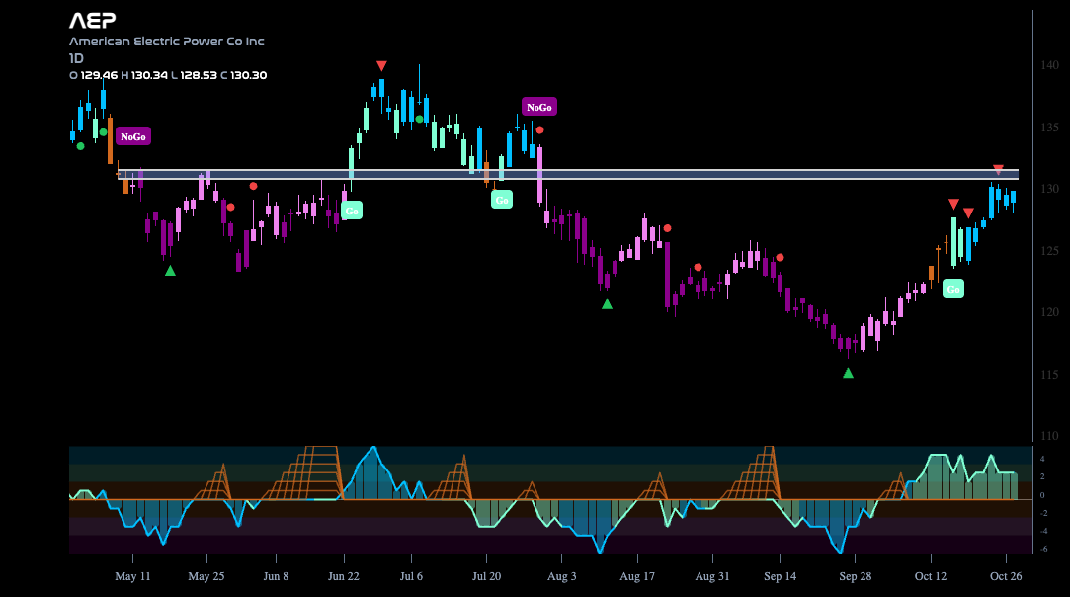Image resolution: width=1070 pixels, height=597 pixels.
Task: Click the 120 price axis label
Action: coord(1049,312)
